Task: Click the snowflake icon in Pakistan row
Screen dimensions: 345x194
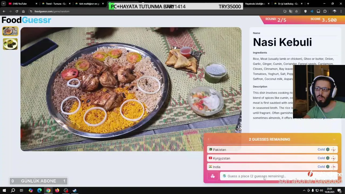Action: (x=328, y=150)
